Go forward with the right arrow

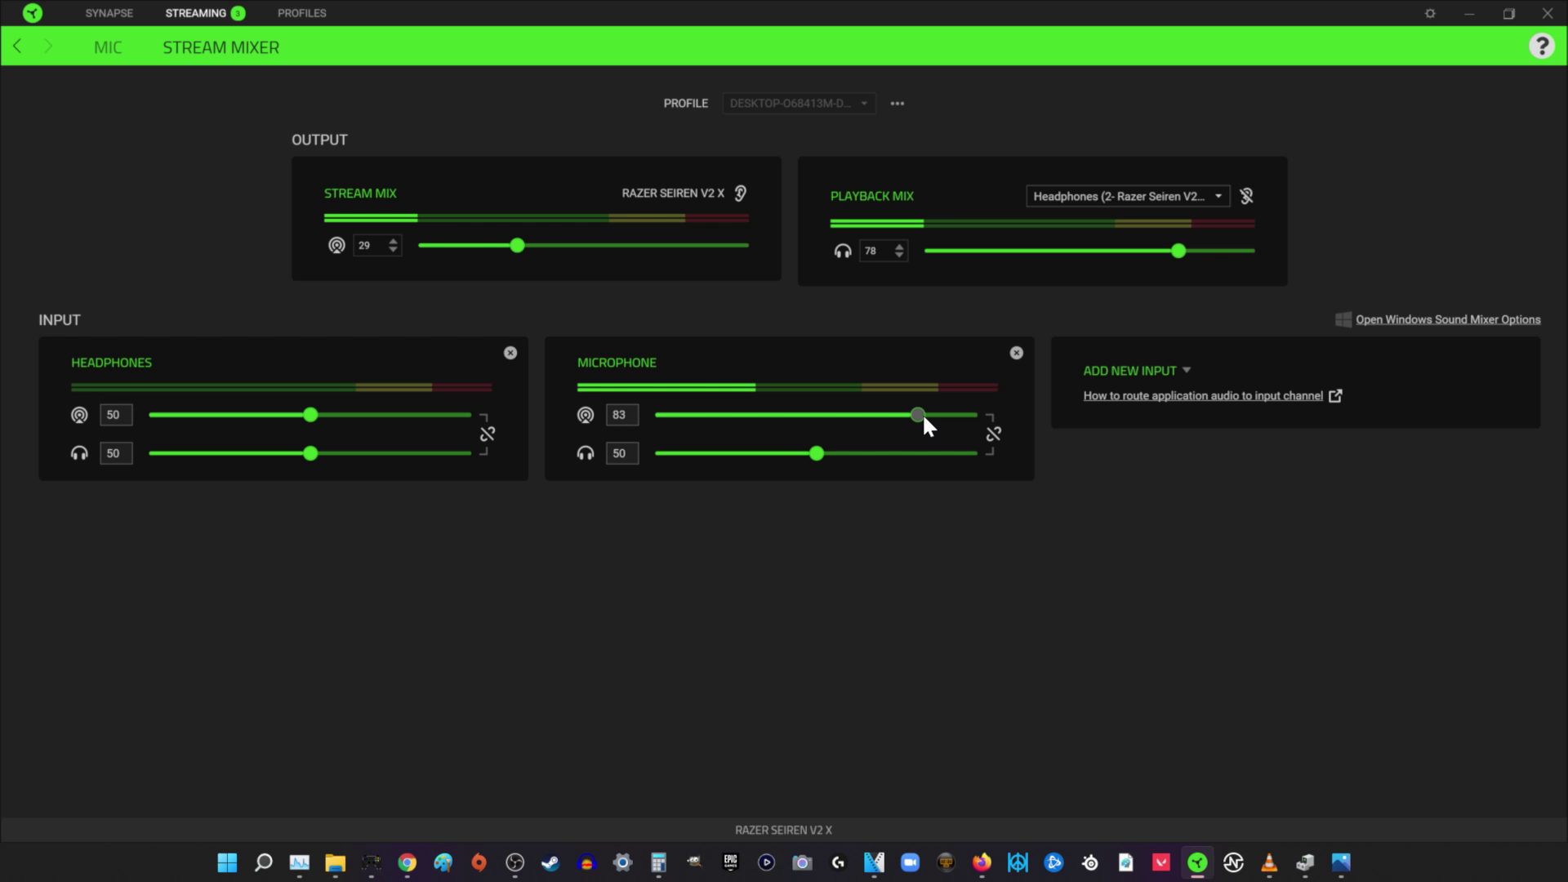pyautogui.click(x=48, y=47)
